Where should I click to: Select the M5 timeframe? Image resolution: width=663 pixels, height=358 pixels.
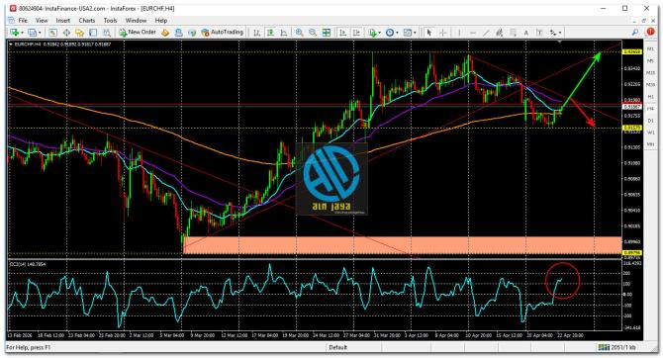[650, 61]
